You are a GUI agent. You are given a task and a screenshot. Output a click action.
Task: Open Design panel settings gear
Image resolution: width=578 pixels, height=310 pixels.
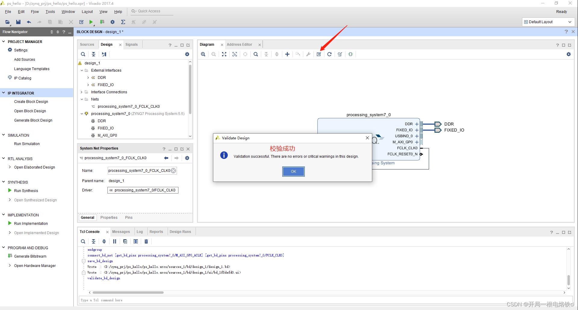click(x=187, y=54)
